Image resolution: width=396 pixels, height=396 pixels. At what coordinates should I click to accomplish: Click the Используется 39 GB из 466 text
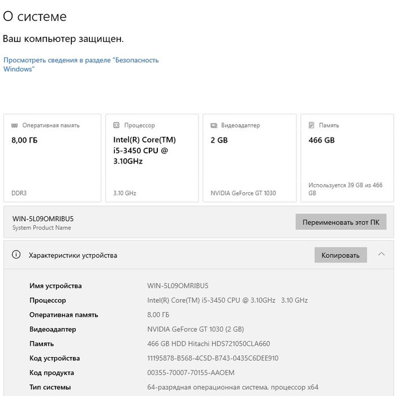pos(345,189)
